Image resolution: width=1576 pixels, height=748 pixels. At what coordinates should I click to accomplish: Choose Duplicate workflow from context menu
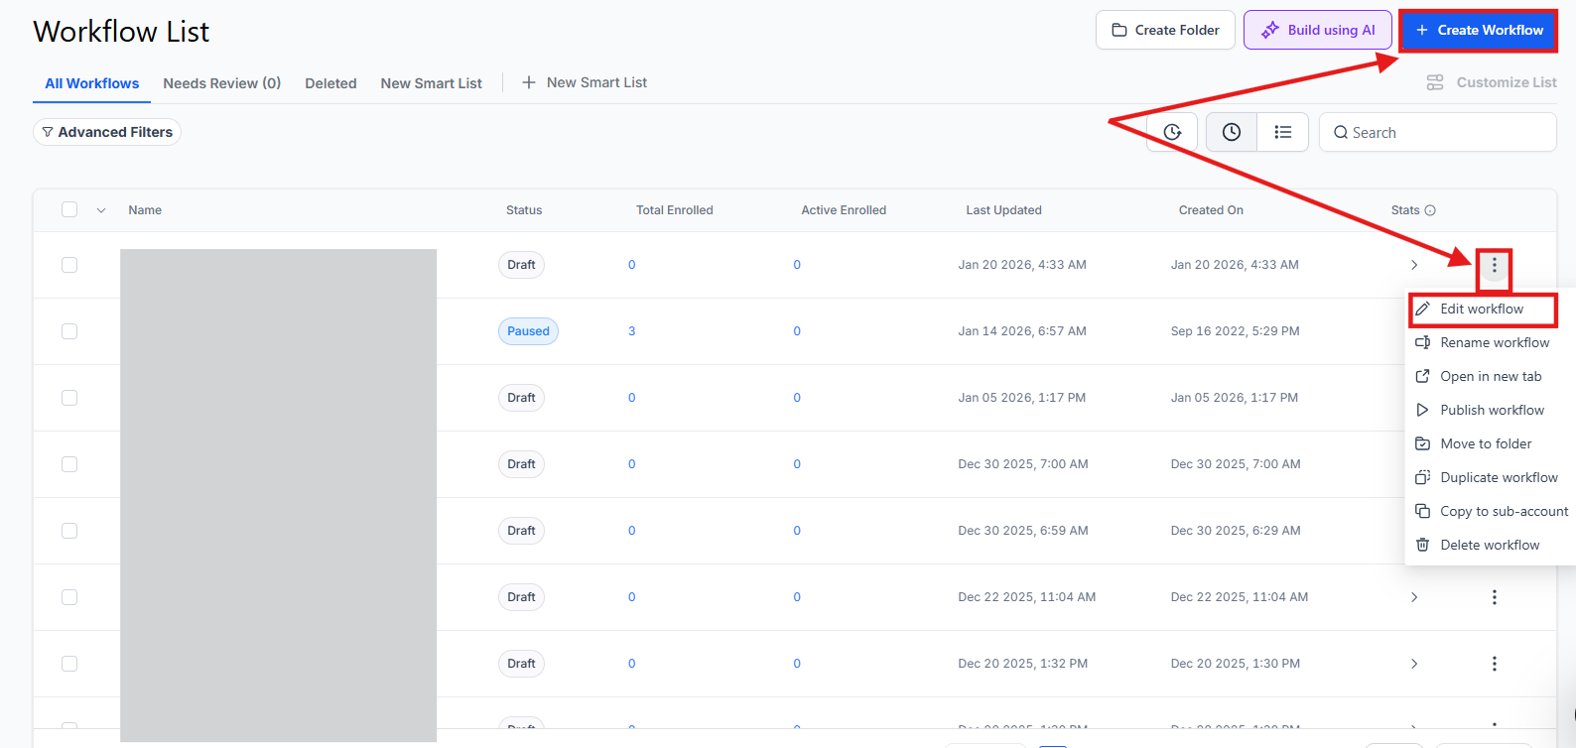(x=1498, y=477)
